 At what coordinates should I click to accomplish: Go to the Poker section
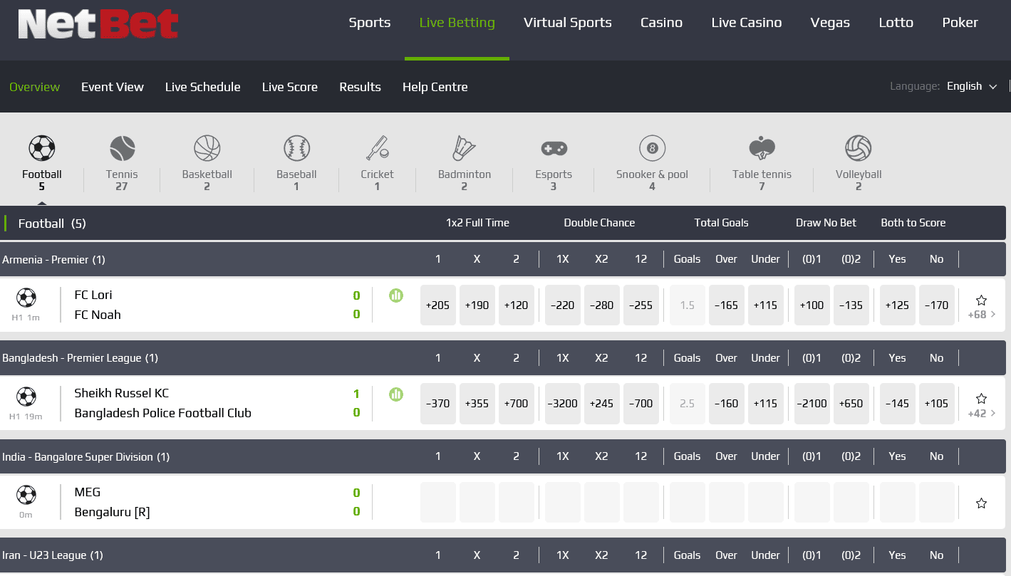[960, 23]
